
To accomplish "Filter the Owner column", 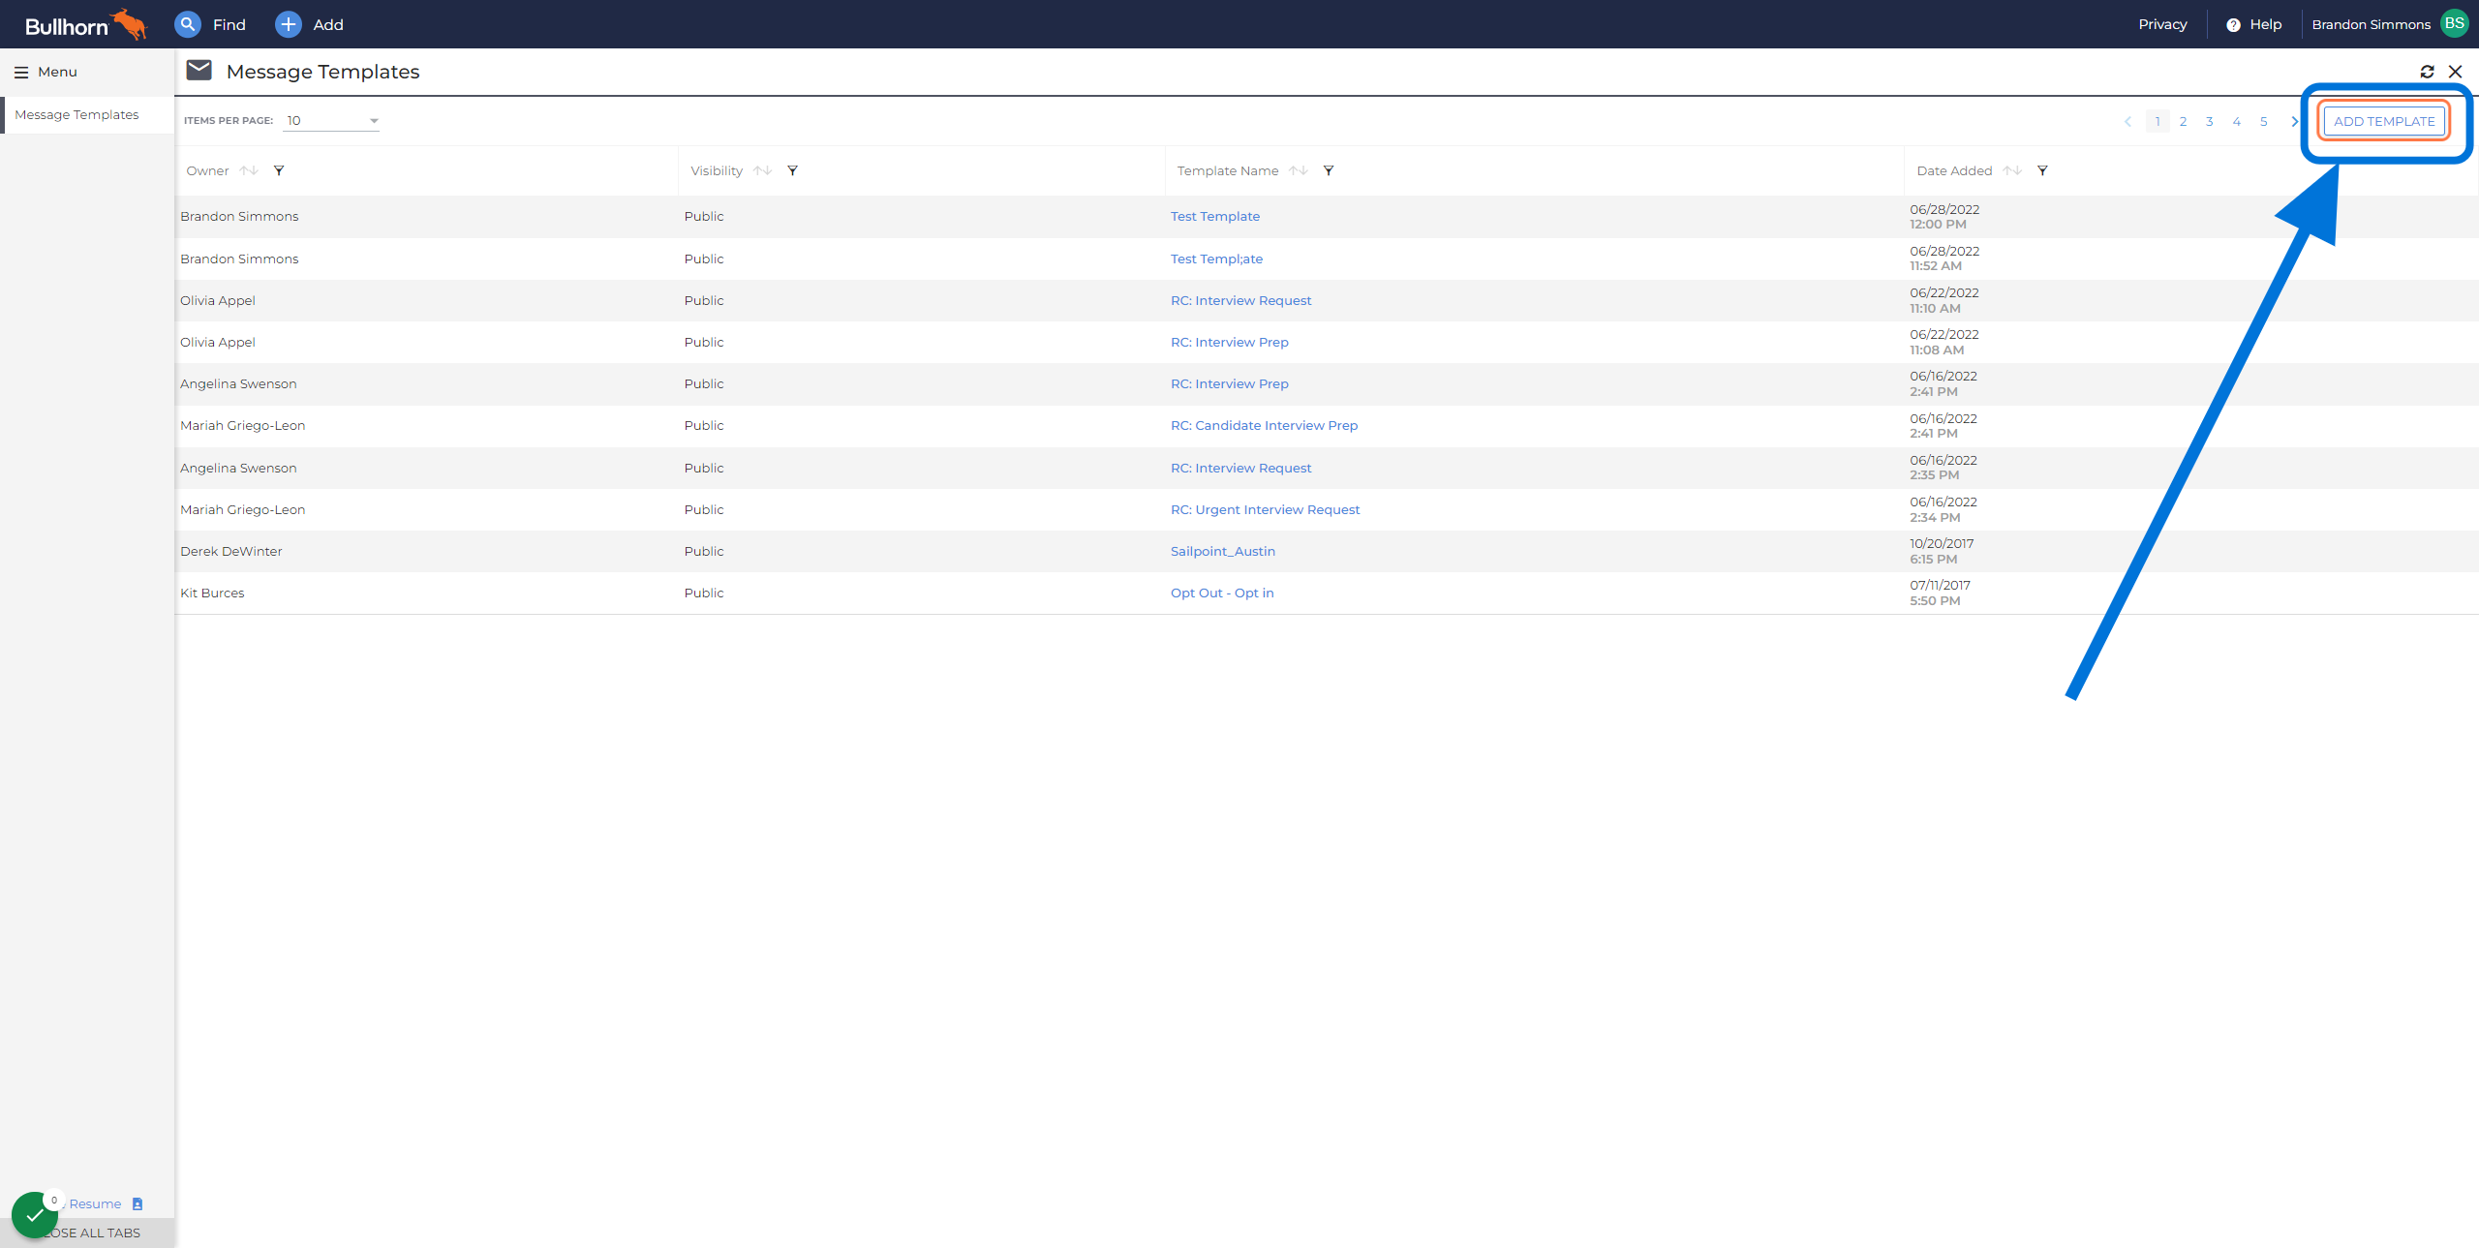I will pos(279,170).
